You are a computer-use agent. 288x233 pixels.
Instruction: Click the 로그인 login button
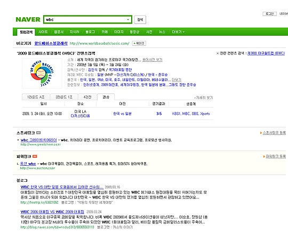tap(269, 14)
